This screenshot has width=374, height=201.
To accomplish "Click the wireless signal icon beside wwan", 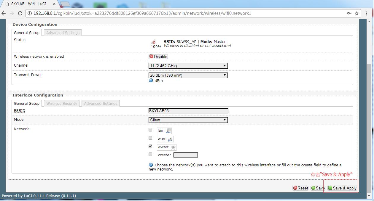I will click(x=173, y=147).
